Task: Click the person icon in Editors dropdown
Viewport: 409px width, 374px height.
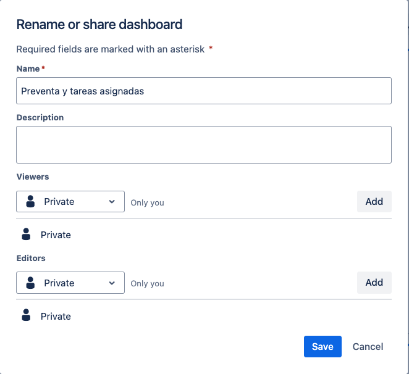Action: [30, 283]
